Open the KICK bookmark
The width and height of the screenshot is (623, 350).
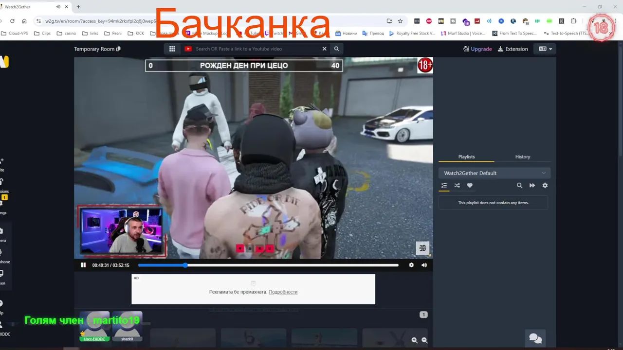point(136,34)
